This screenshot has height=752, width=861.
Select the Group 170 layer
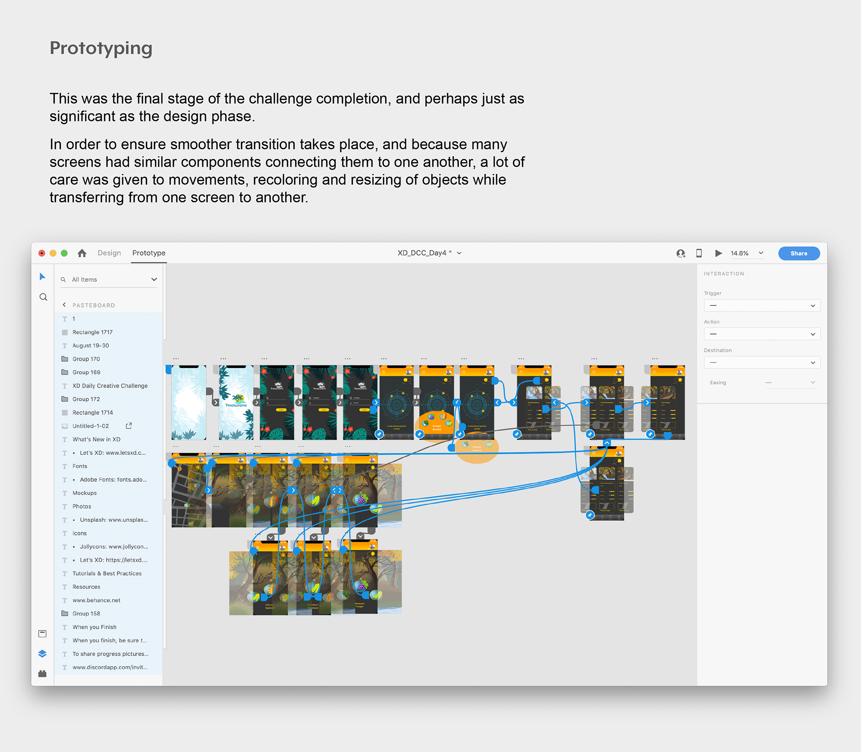(86, 359)
